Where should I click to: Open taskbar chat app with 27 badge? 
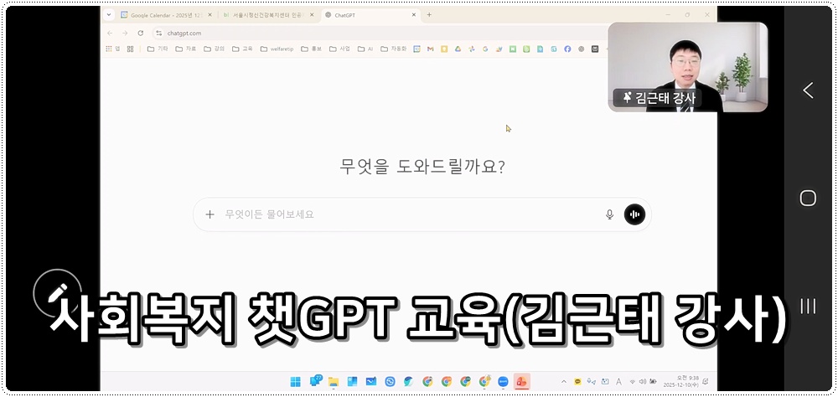point(315,381)
